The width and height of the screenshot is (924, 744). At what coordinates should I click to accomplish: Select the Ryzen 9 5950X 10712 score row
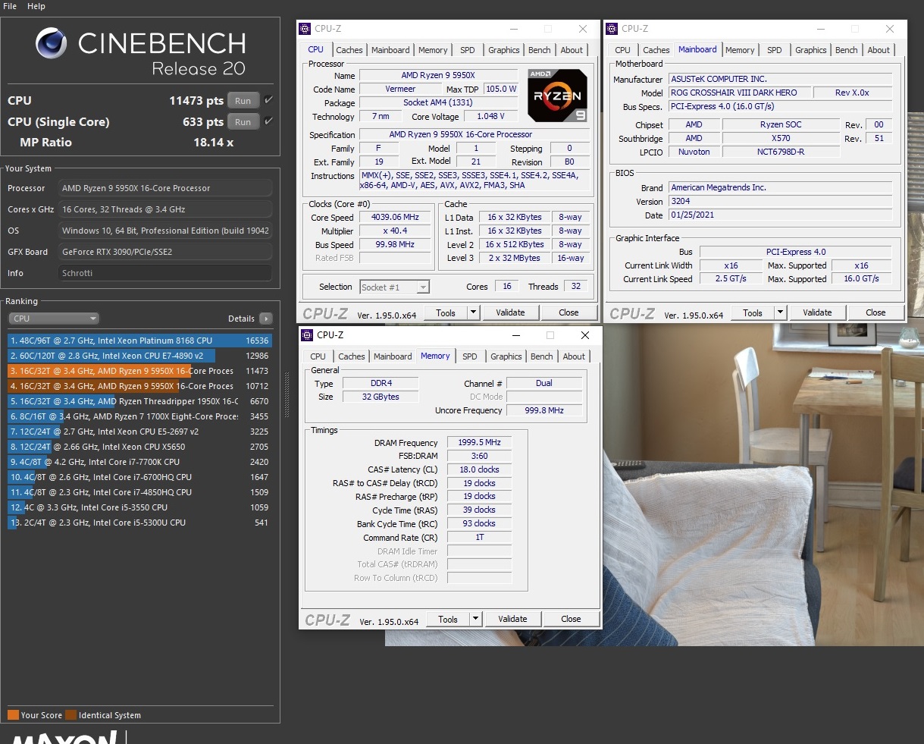(139, 386)
